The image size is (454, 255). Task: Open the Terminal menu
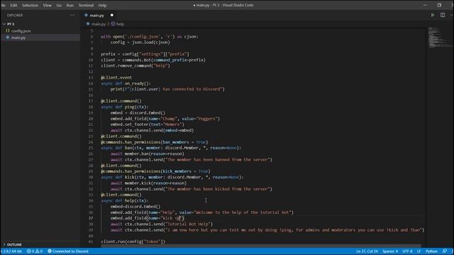point(86,5)
